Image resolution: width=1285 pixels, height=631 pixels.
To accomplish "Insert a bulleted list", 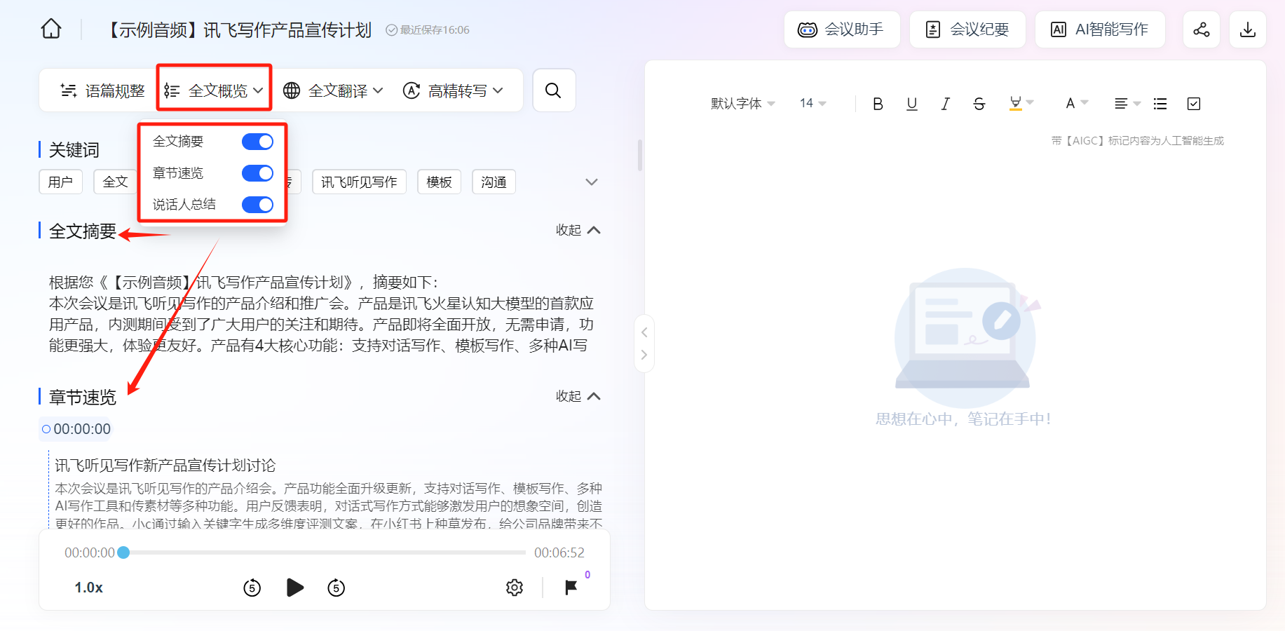I will click(1160, 104).
